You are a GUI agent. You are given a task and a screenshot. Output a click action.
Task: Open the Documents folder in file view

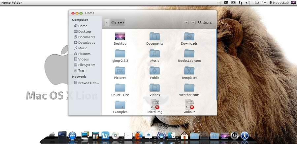pos(154,36)
